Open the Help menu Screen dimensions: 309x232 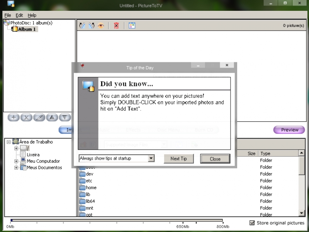click(x=32, y=15)
